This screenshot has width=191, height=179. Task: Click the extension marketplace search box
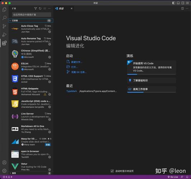pos(32,15)
